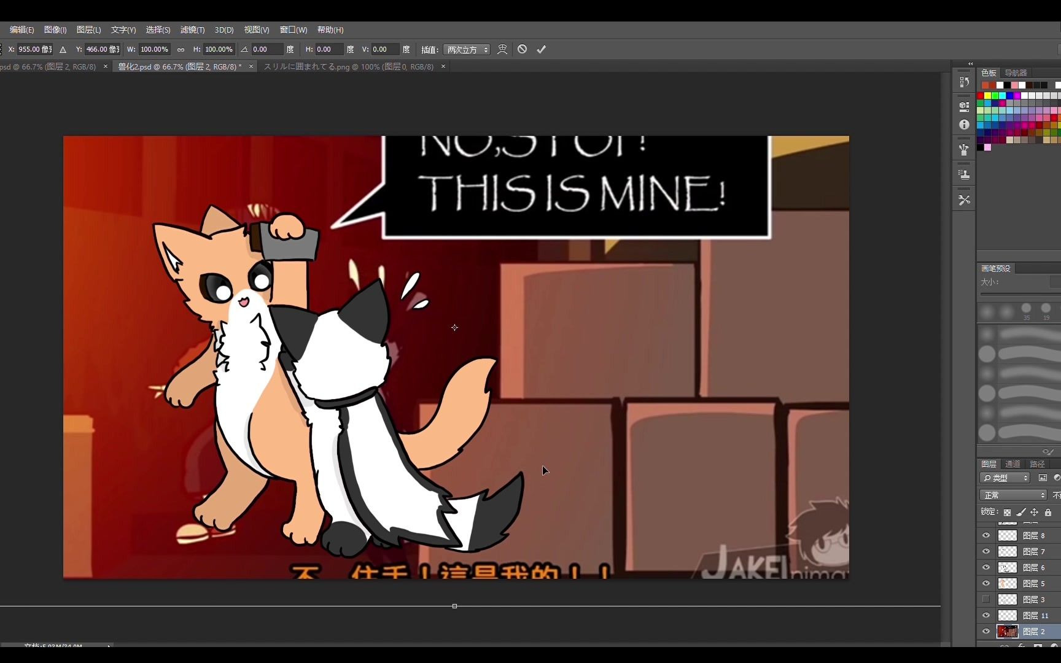Open the Brush panel icon with brushes in cup

964,149
